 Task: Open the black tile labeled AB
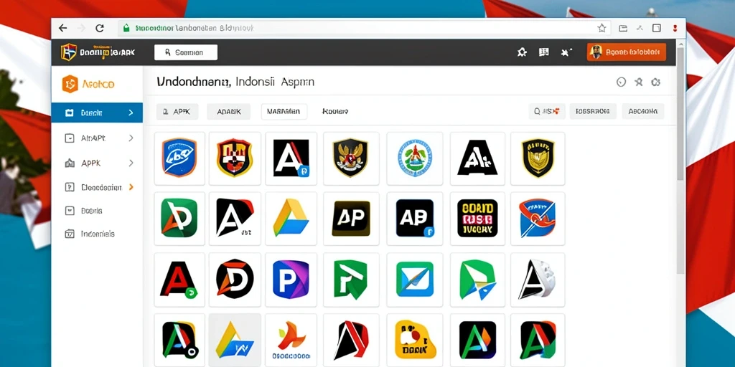(414, 218)
